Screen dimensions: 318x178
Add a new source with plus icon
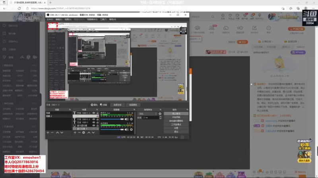(75, 133)
